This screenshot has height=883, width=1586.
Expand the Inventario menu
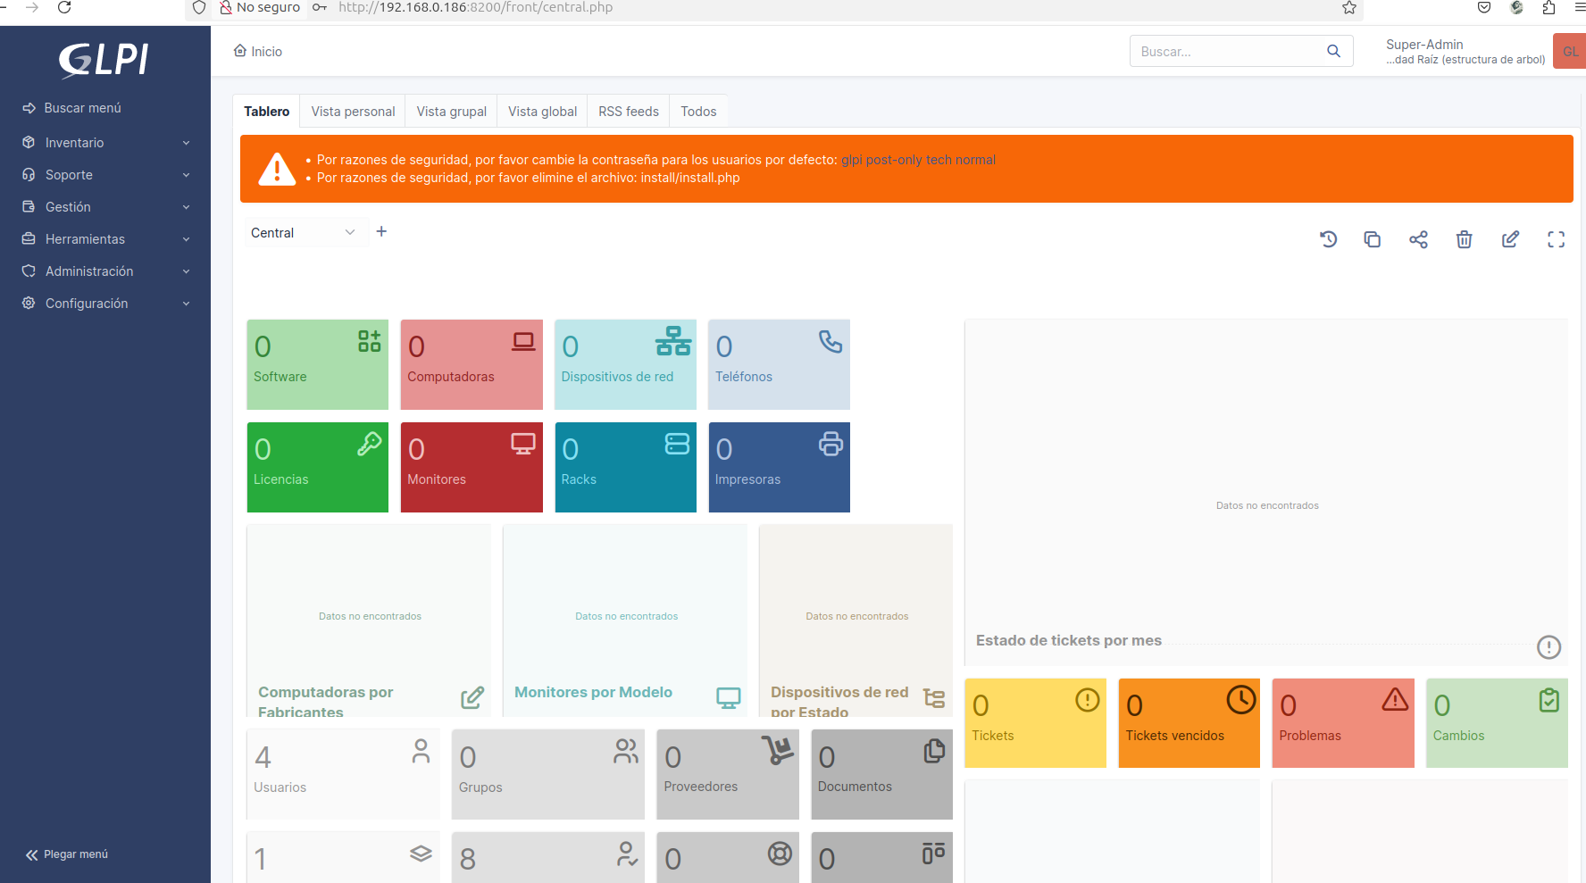click(x=105, y=143)
